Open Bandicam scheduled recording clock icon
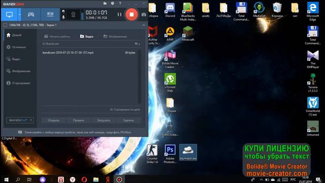 113,3
